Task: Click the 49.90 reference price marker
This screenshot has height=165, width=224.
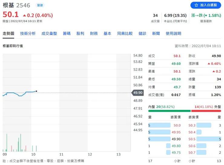Action: point(137,93)
